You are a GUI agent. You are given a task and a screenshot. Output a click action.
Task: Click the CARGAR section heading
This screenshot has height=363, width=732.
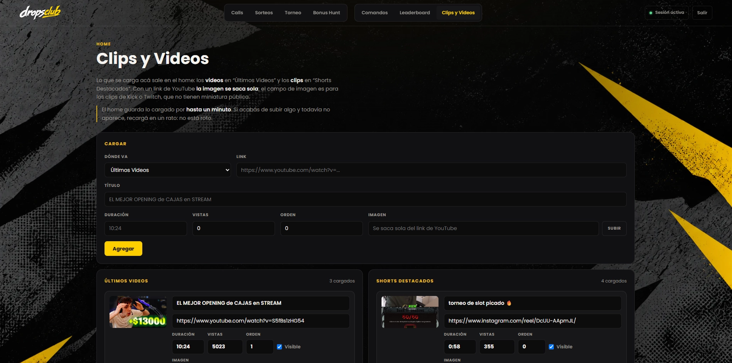coord(115,144)
